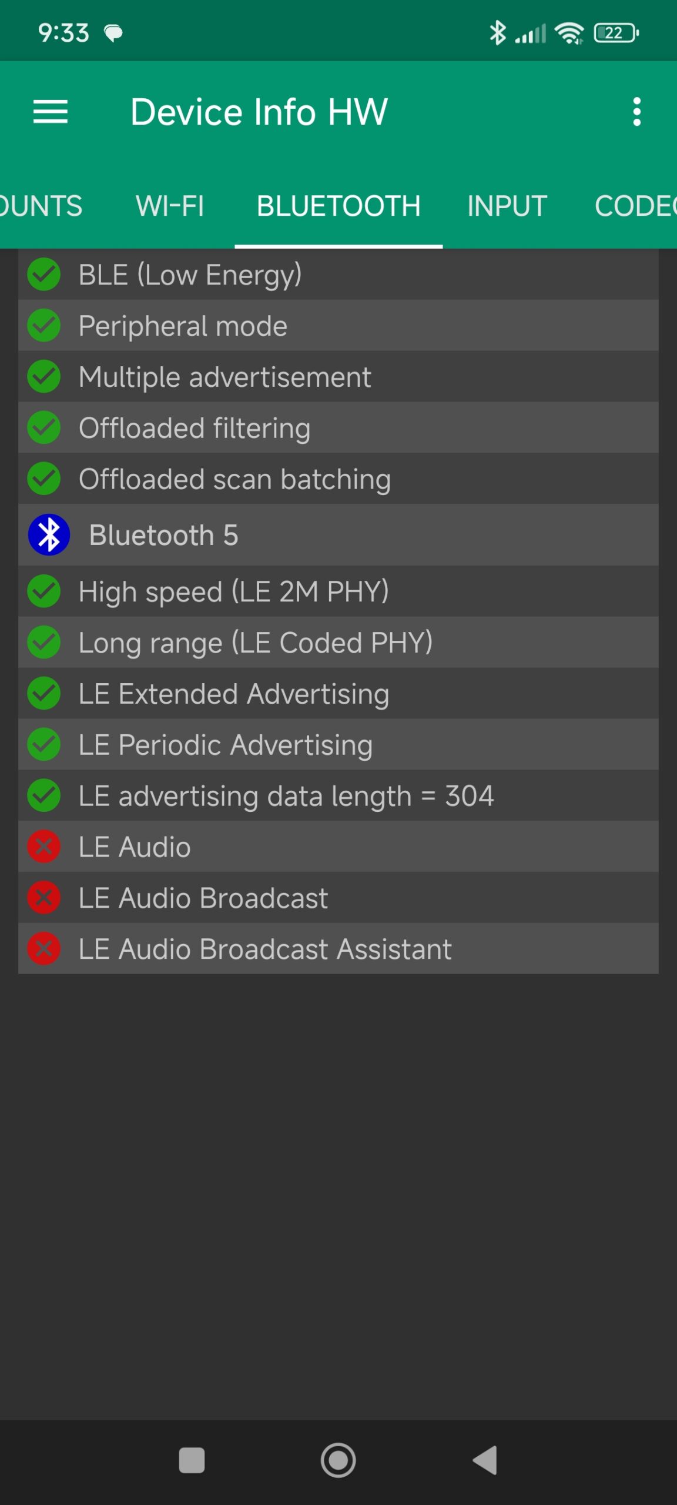The height and width of the screenshot is (1505, 677).
Task: Tap the LE advertising data length row
Action: (x=286, y=796)
